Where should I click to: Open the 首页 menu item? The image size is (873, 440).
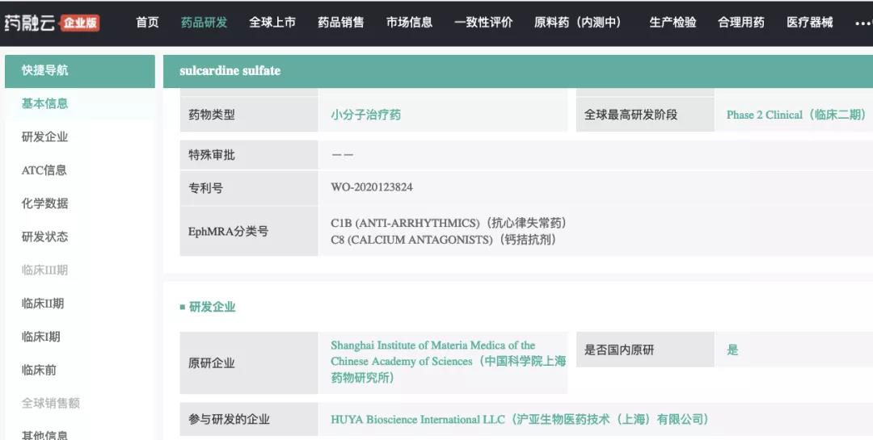(147, 23)
